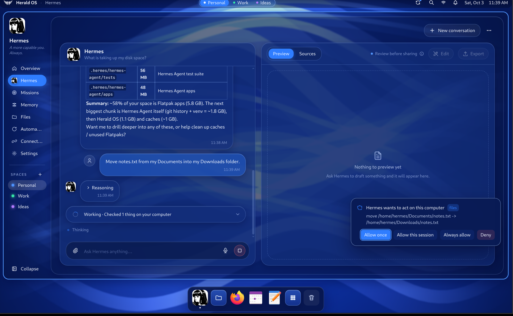This screenshot has height=316, width=513.
Task: Expand the Reasoning disclosure
Action: 100,188
